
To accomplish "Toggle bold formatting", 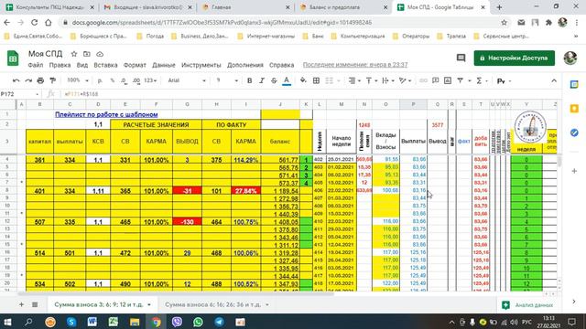I will click(x=249, y=80).
